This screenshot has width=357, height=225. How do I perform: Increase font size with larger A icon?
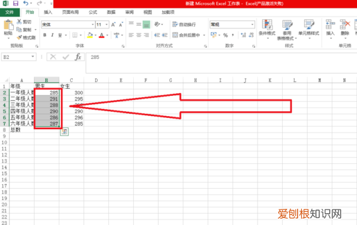pos(114,24)
